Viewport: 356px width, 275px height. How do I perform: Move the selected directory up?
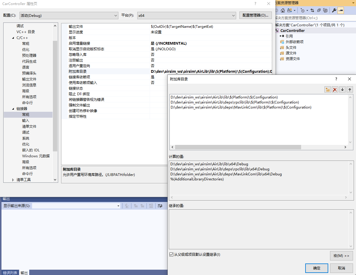pos(350,89)
